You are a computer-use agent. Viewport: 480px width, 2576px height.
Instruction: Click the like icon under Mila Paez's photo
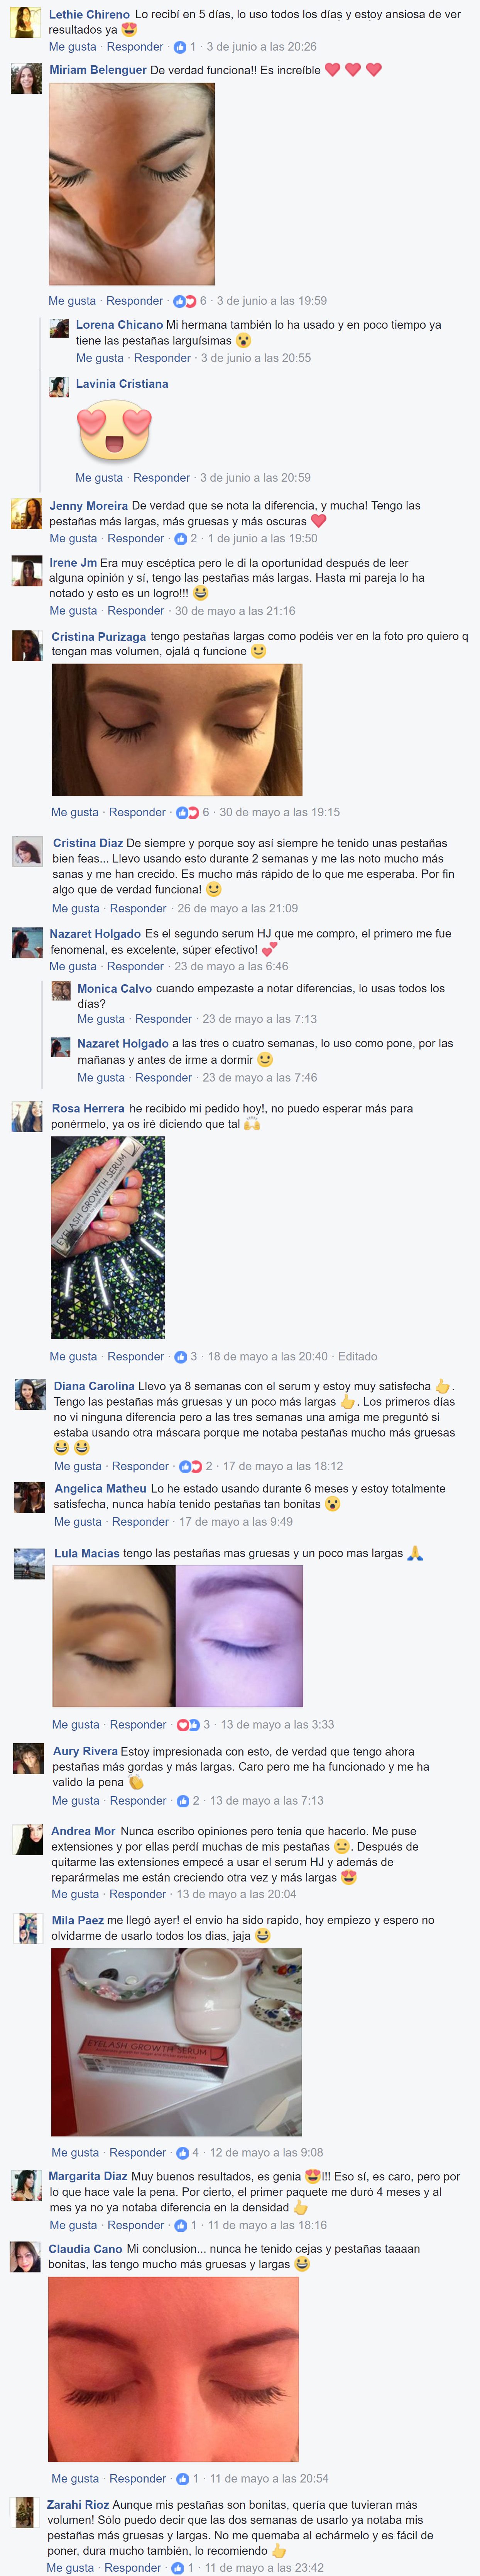pos(183,2152)
